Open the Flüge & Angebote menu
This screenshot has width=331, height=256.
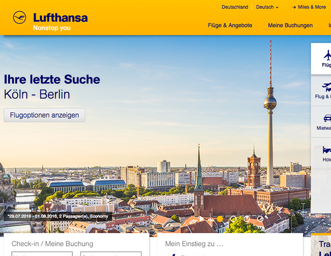[x=230, y=25]
